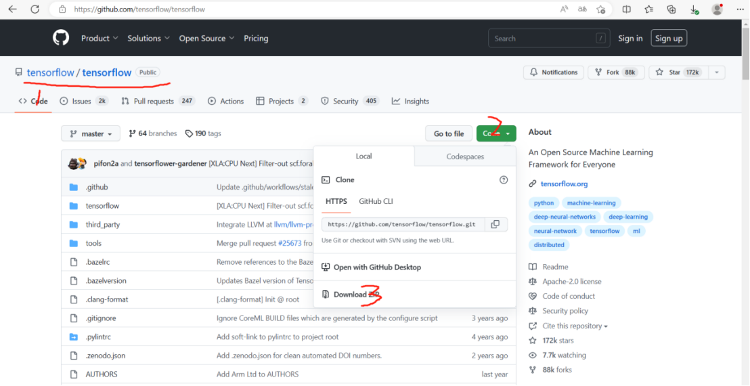Click the GitHub Octocat logo

coord(61,38)
